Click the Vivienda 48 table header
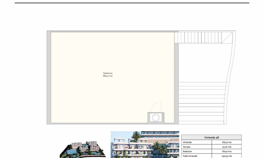The image size is (264, 158). 211,138
